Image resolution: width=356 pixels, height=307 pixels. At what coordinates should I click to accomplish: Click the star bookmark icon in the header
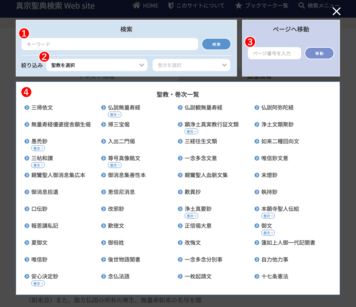tap(239, 5)
